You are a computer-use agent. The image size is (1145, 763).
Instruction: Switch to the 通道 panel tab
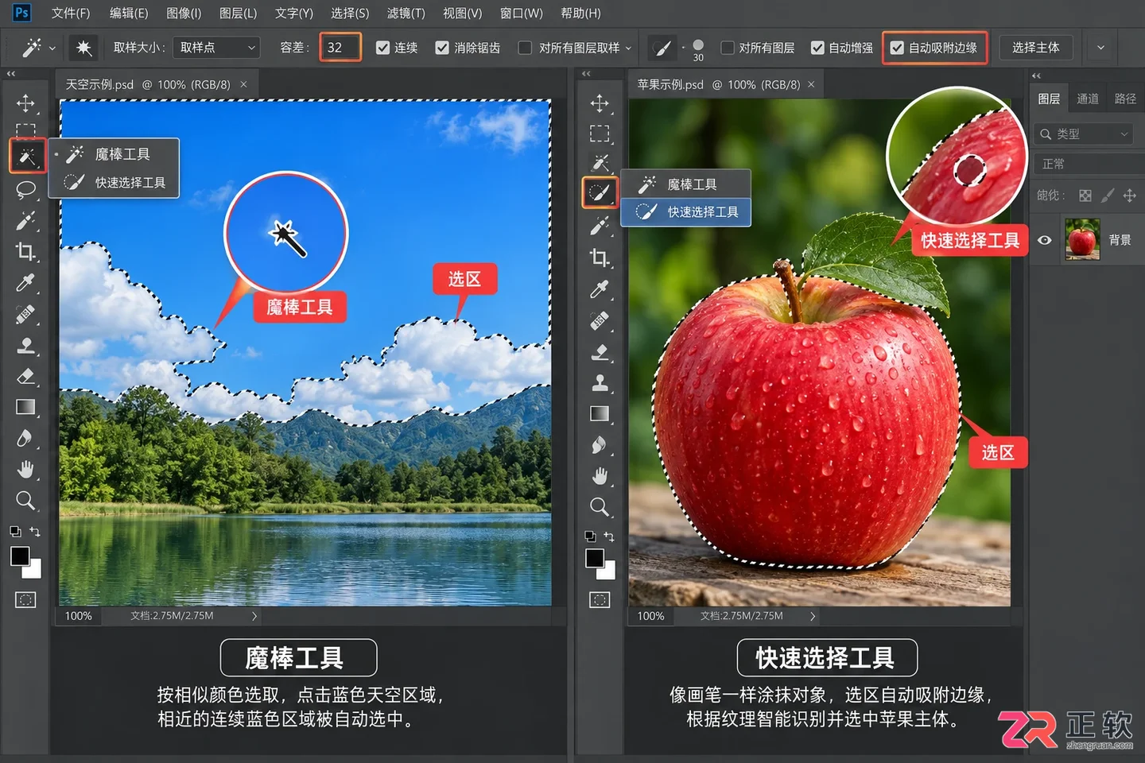[1088, 99]
